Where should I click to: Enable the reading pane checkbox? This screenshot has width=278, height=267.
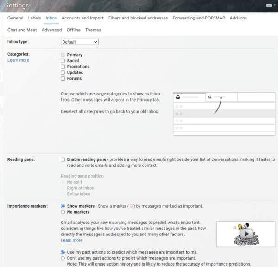coord(63,159)
